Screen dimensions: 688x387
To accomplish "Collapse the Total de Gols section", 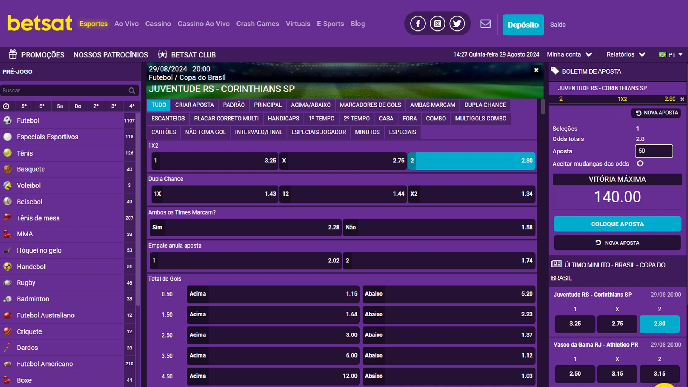I will pos(342,279).
